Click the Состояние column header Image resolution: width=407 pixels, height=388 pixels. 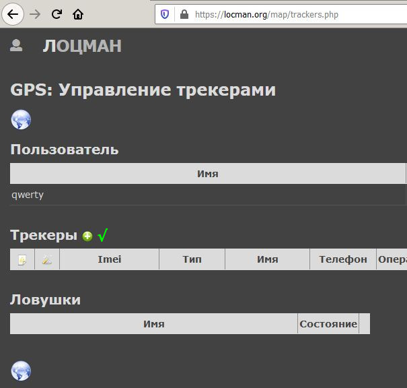pos(328,324)
